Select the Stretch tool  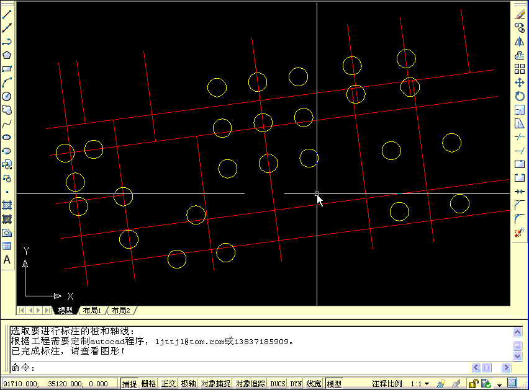pos(520,123)
